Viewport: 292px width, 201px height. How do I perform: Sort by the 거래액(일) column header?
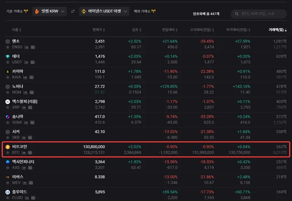point(277,30)
